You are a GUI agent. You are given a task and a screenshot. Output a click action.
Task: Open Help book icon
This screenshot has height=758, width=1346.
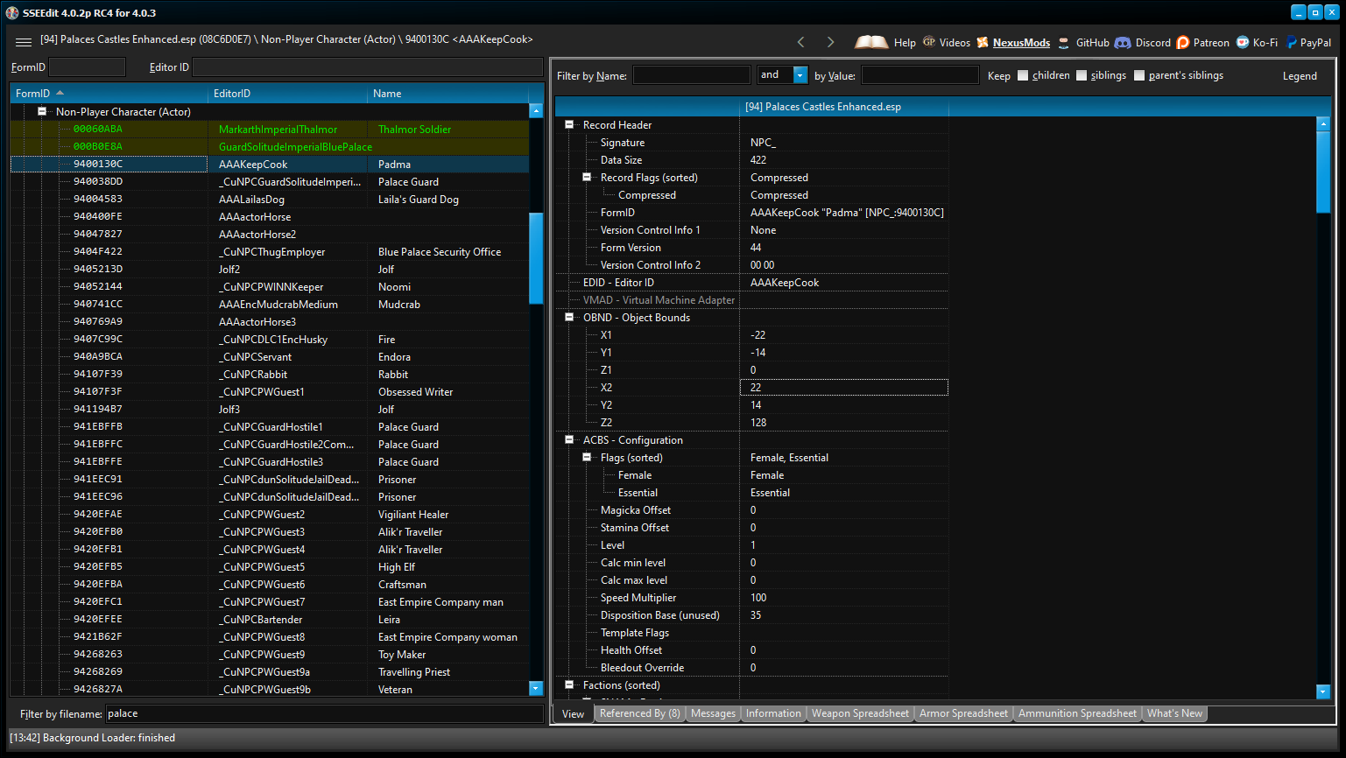[871, 42]
